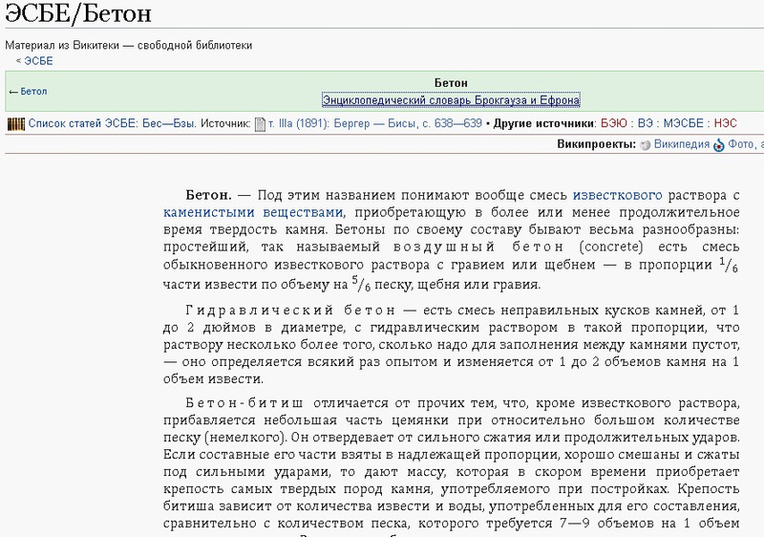The image size is (764, 537).
Task: Follow the каменистыми веществами link
Action: click(252, 213)
